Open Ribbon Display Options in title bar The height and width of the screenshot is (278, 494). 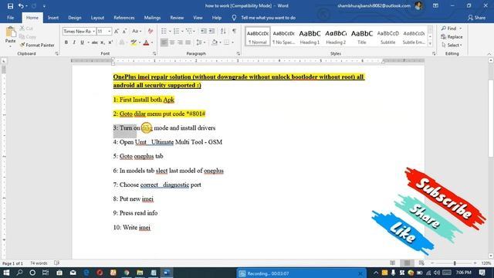point(435,5)
